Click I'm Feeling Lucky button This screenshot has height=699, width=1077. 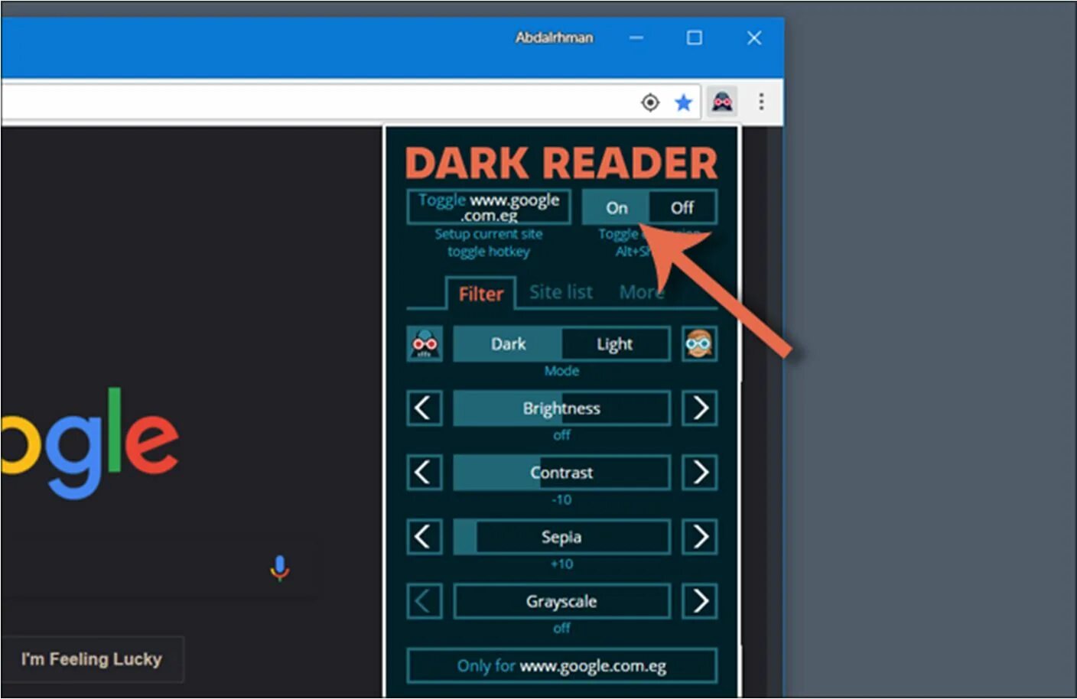click(x=92, y=659)
